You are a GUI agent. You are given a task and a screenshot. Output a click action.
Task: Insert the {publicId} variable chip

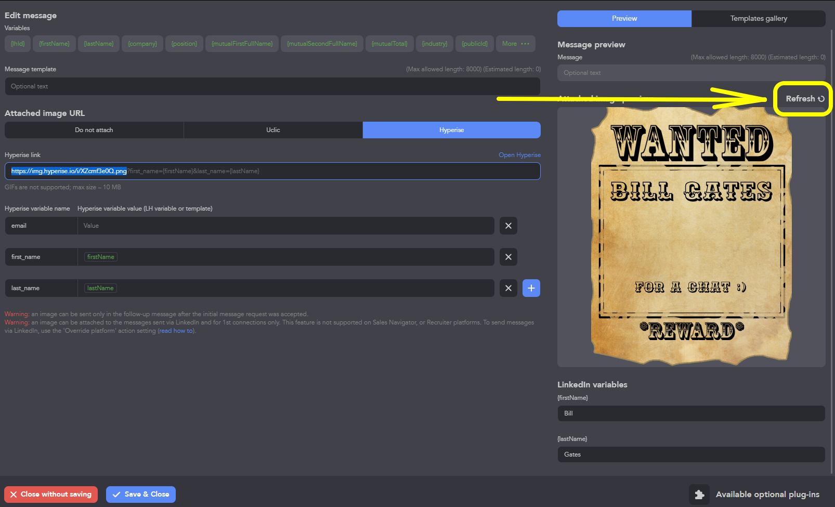(475, 44)
